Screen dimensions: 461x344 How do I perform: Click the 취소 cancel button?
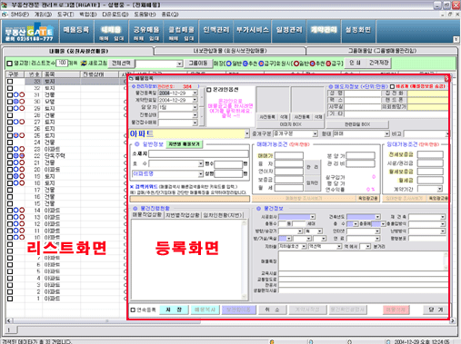tap(272, 310)
